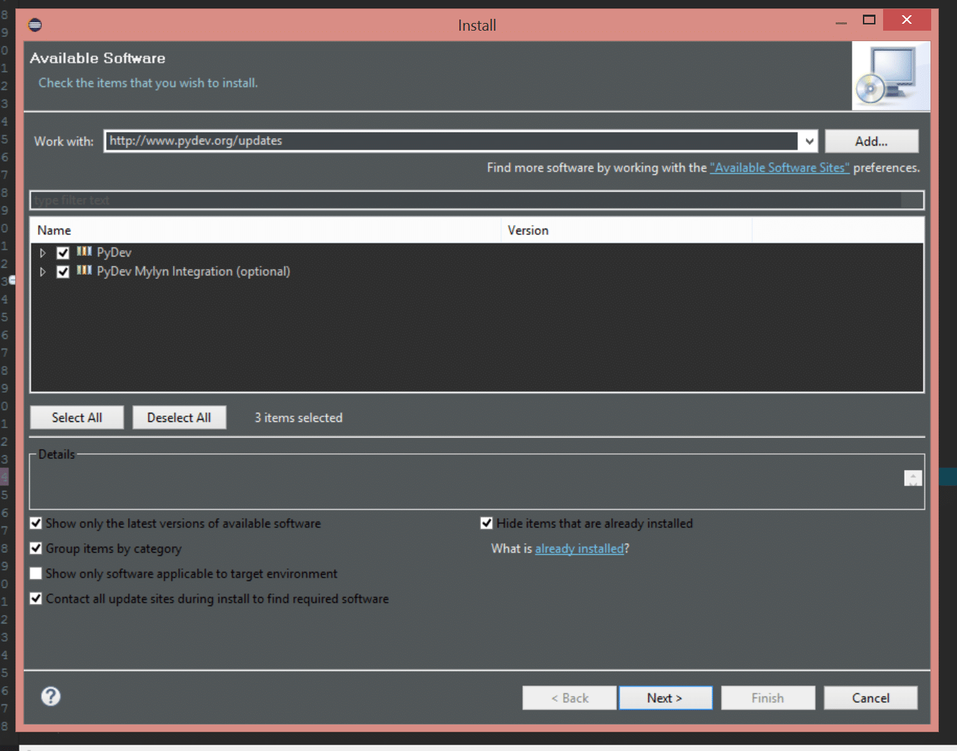This screenshot has height=751, width=957.
Task: Click the Details scroll stepper
Action: tap(913, 478)
